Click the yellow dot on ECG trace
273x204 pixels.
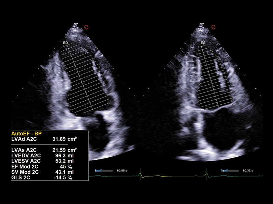pos(163,177)
